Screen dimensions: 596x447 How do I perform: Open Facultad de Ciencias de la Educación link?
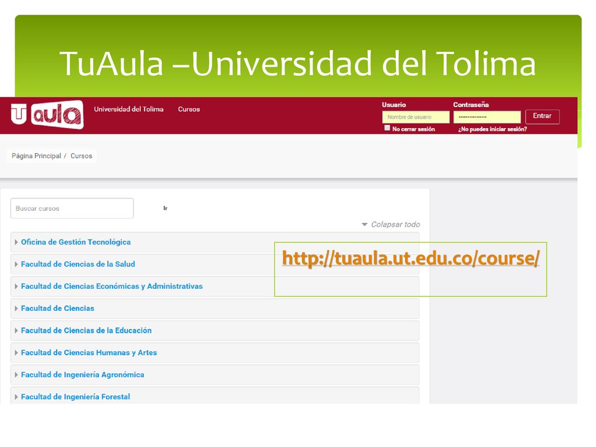tap(86, 331)
